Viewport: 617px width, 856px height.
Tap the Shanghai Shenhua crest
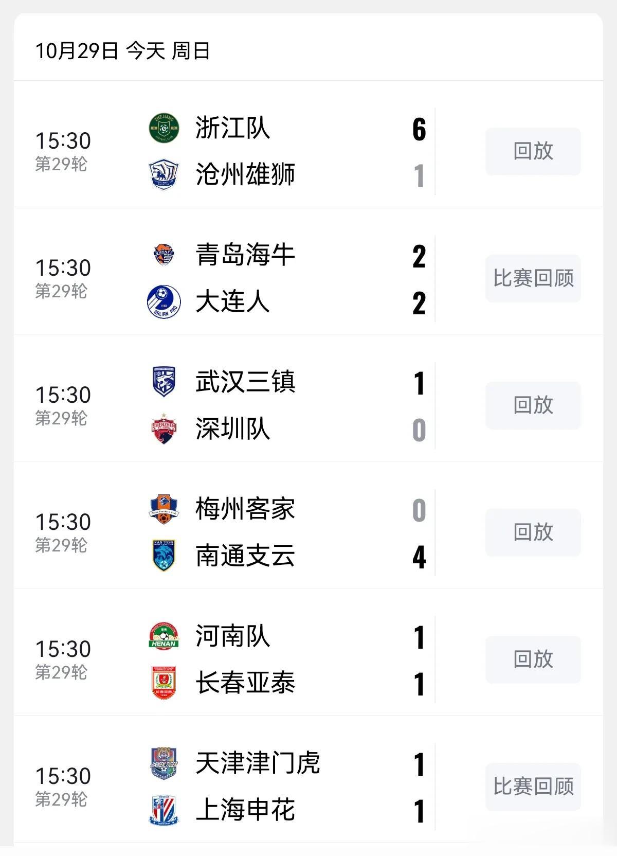164,810
